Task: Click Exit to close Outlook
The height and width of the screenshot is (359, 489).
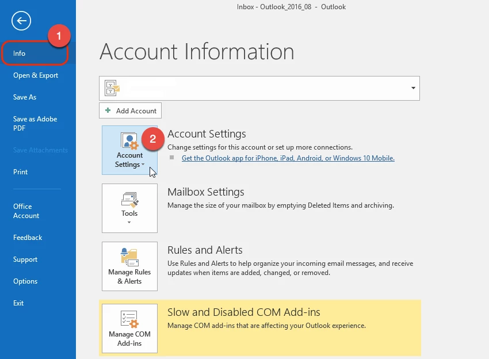Action: [x=18, y=303]
